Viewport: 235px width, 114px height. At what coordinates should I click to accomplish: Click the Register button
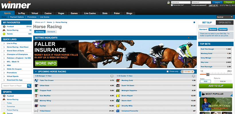click(229, 2)
